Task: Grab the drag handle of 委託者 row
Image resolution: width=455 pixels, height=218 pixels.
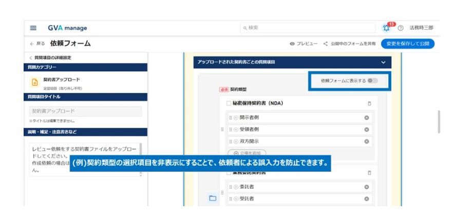Action: pos(231,187)
